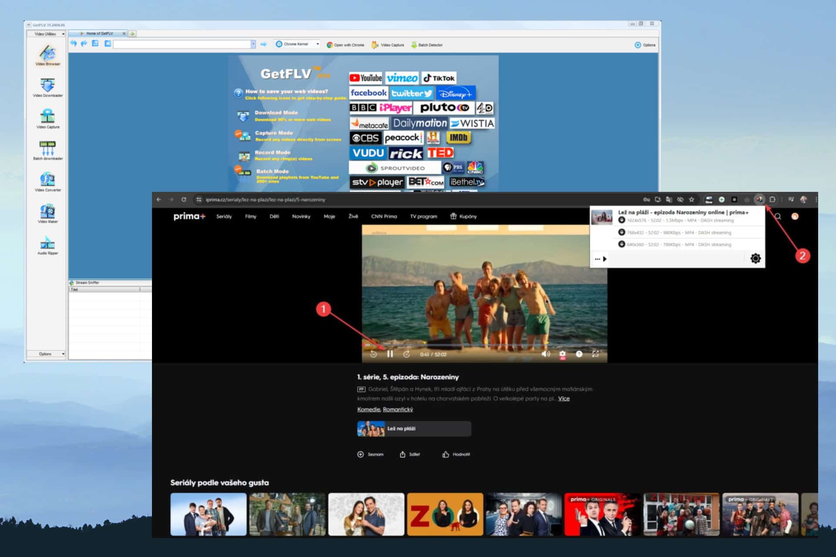836x557 pixels.
Task: Click GetFLV browser back arrow
Action: (x=73, y=44)
